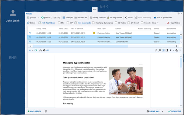
Task: Click the Sign Visit button
Action: 174,111
